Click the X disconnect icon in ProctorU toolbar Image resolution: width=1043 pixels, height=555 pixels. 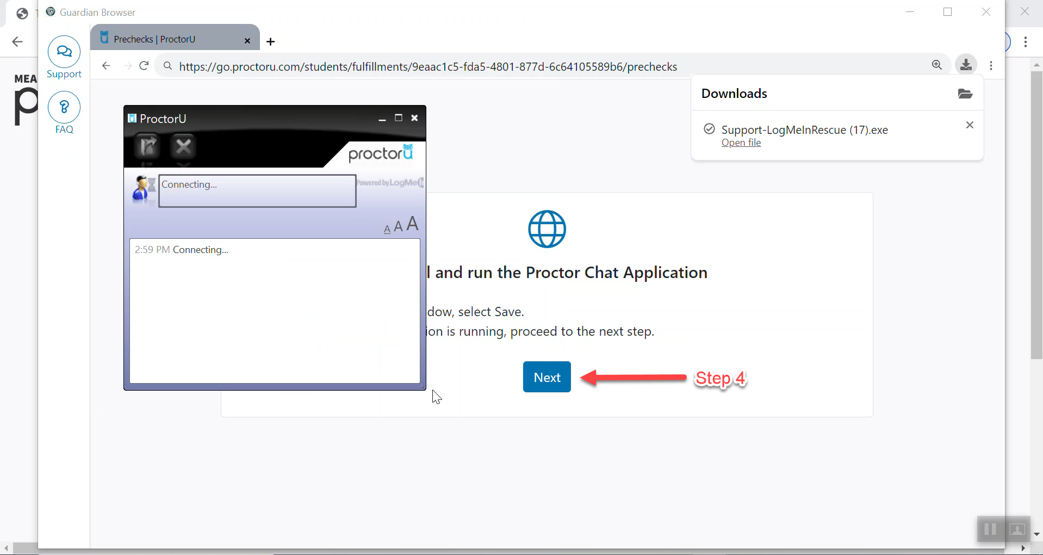[184, 146]
